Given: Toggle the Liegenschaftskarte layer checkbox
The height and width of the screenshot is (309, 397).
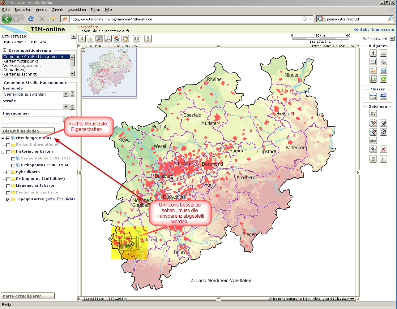Looking at the screenshot, I should pos(8,186).
